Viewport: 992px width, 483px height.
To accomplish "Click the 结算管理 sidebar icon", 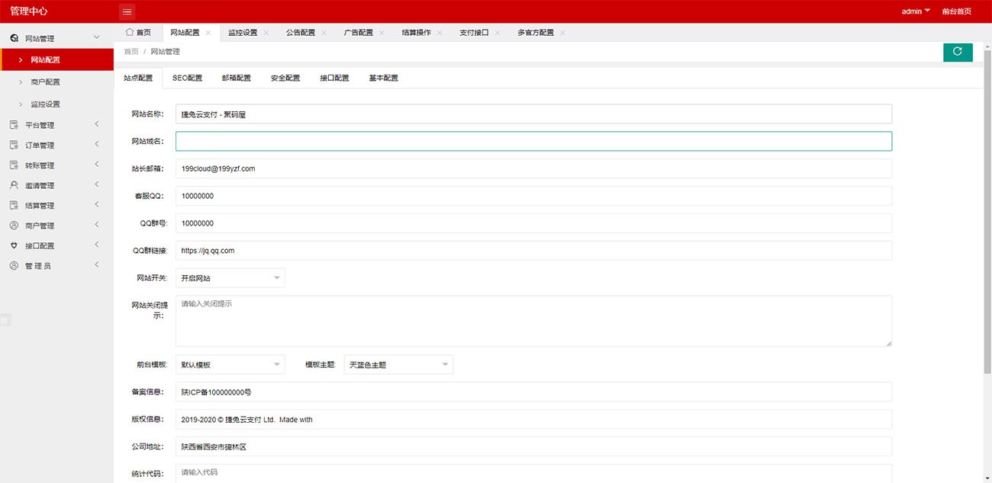I will click(14, 206).
